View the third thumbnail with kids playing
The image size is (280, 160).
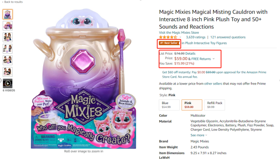pos(8,37)
